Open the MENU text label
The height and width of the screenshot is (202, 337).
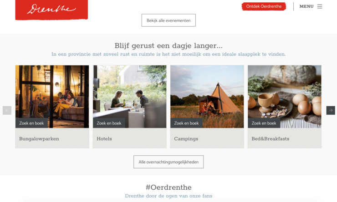coord(306,6)
